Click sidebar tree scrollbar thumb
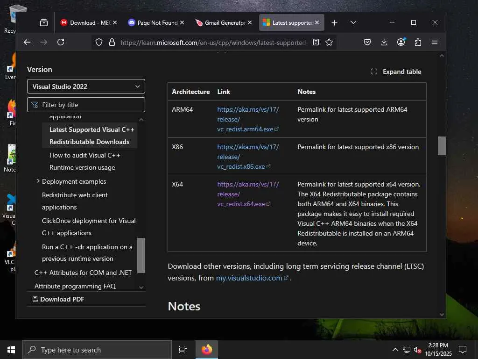The height and width of the screenshot is (359, 478). 141,255
